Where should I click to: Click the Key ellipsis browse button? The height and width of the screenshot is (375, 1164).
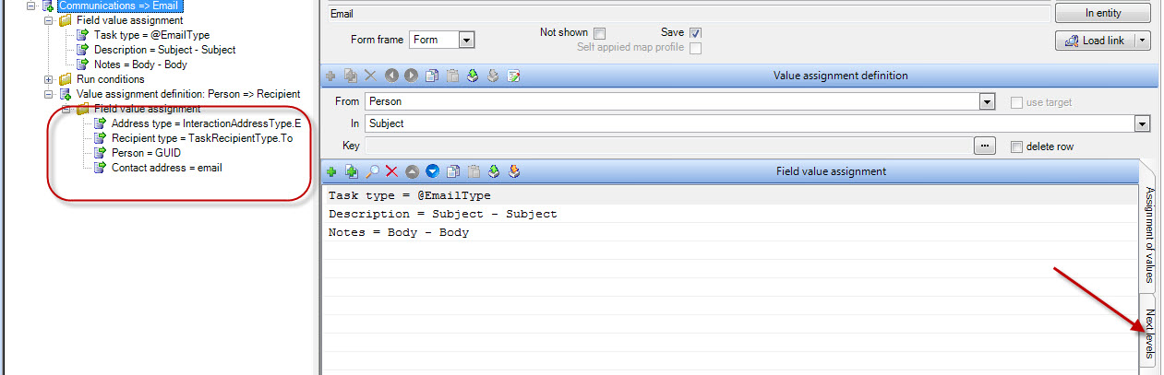tap(986, 146)
